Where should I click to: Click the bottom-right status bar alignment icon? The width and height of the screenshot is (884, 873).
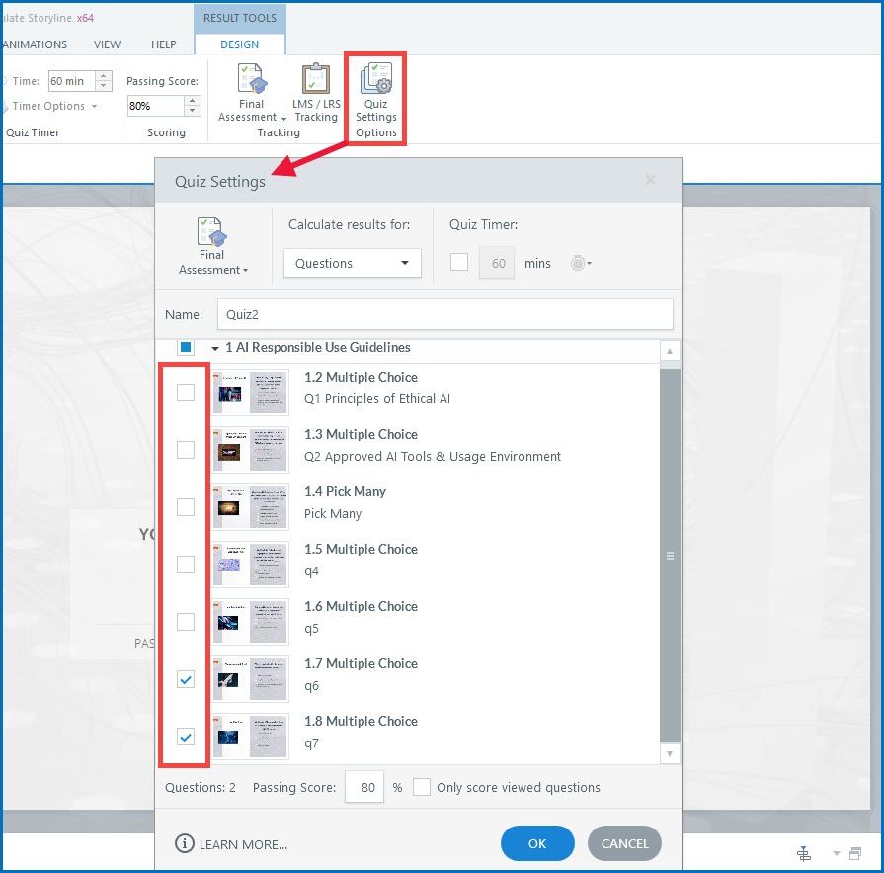[804, 853]
